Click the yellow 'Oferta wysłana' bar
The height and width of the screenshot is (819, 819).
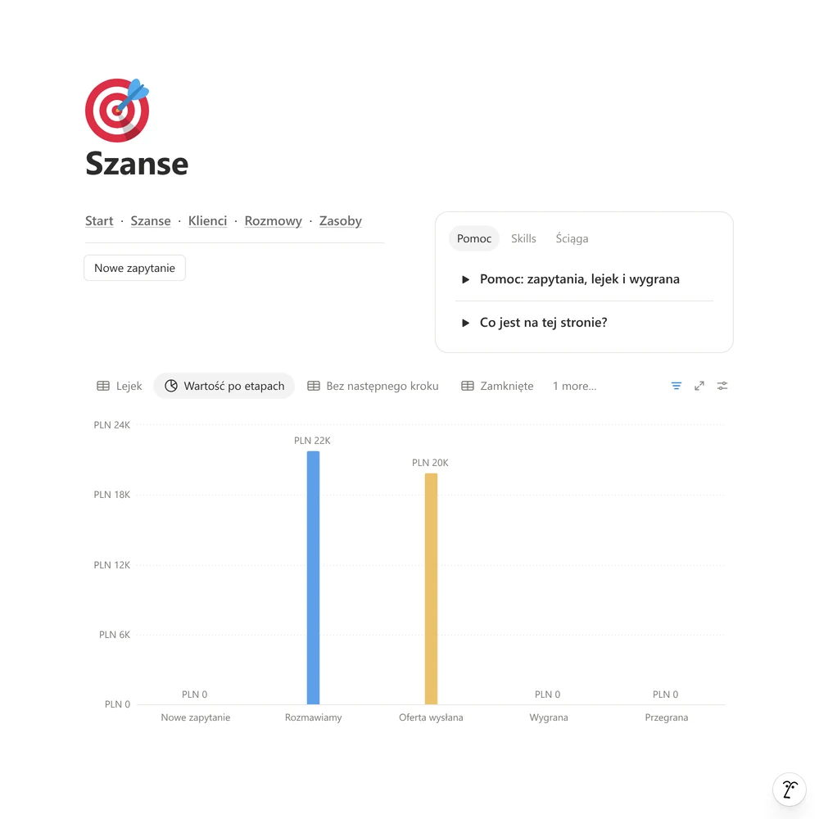click(x=431, y=589)
